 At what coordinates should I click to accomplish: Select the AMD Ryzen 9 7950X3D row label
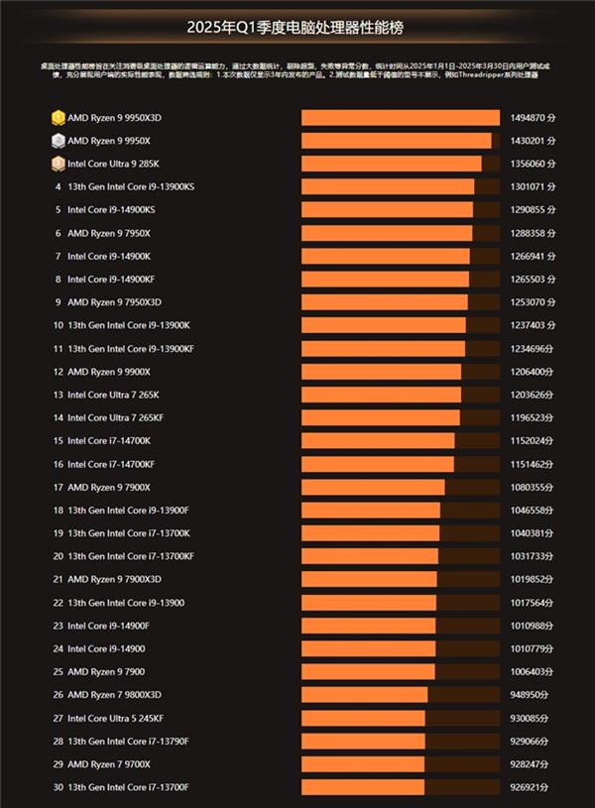pyautogui.click(x=114, y=302)
